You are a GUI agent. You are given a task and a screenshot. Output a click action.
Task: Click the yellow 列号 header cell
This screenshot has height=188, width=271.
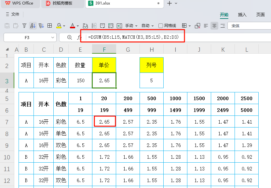[152, 65]
